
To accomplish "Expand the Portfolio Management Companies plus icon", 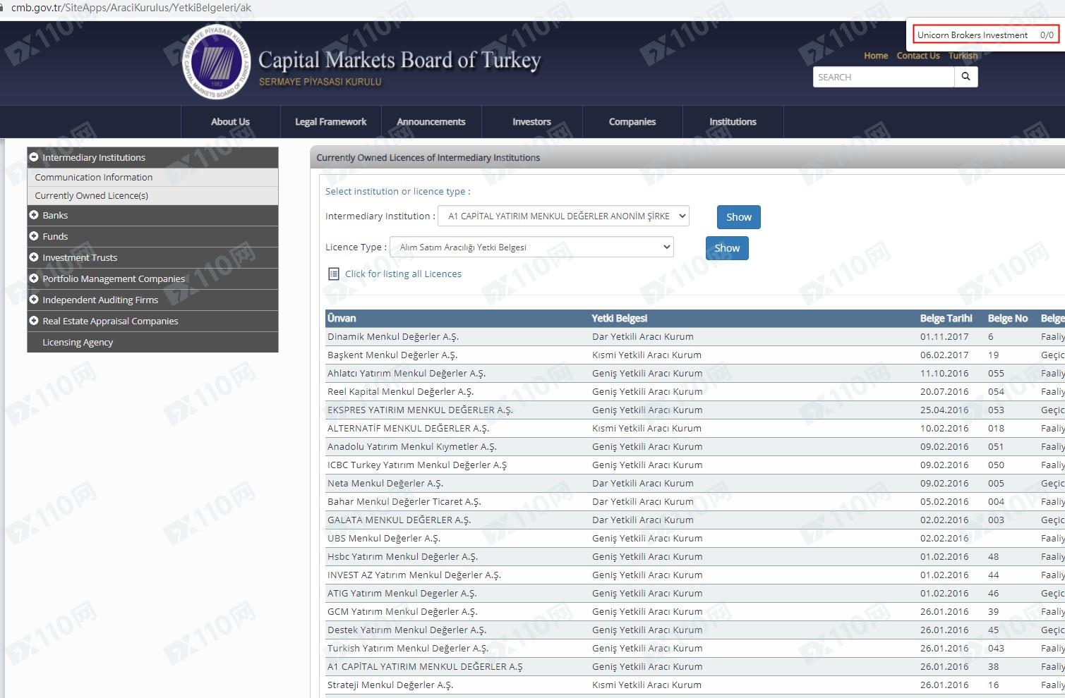I will point(34,278).
